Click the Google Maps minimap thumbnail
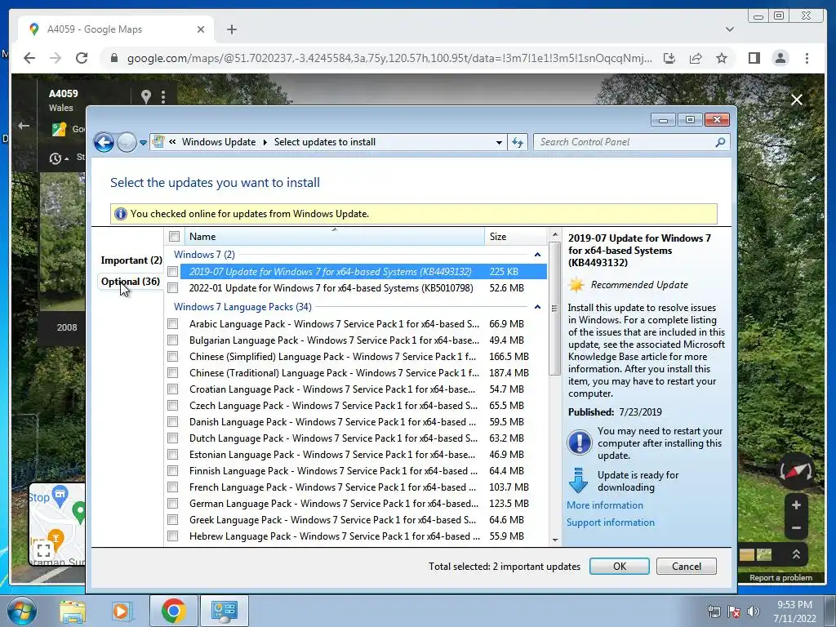836x627 pixels. click(x=57, y=524)
